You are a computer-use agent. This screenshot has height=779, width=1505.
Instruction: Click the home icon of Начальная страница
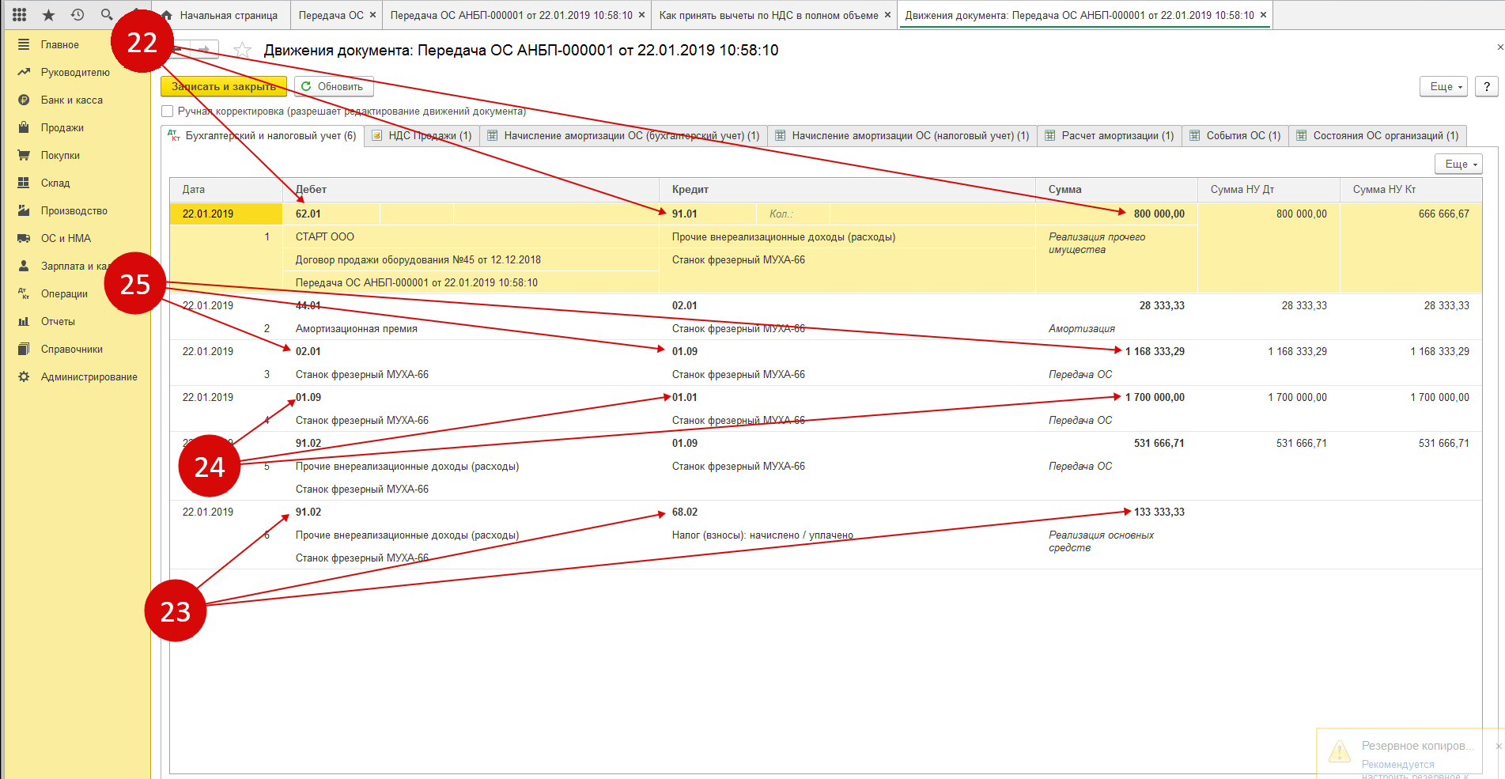click(x=167, y=15)
